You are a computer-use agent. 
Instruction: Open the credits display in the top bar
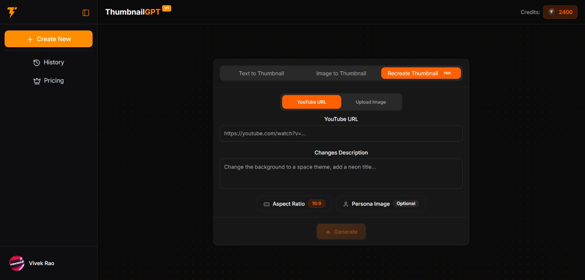coord(560,12)
